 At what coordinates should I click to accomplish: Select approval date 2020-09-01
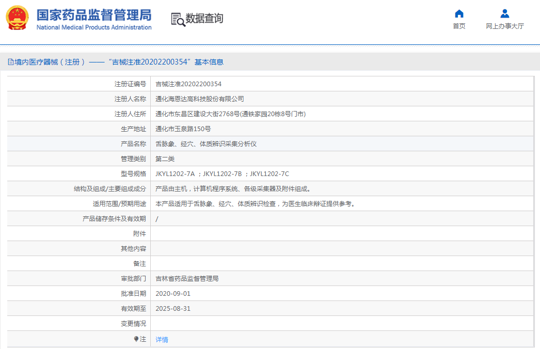pos(173,294)
